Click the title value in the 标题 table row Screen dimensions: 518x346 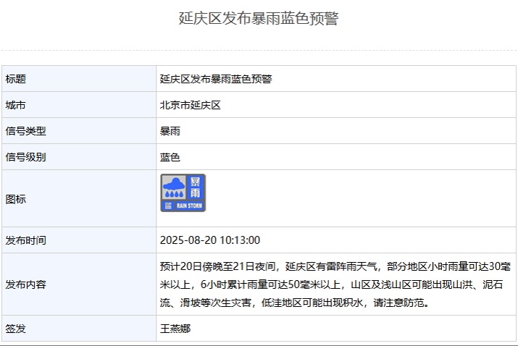pyautogui.click(x=216, y=79)
